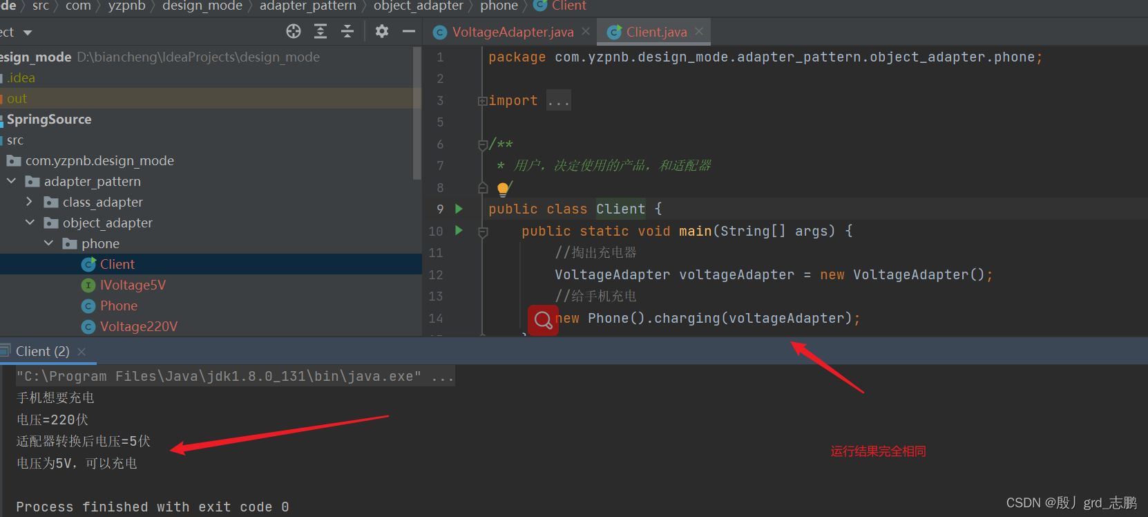The width and height of the screenshot is (1148, 517).
Task: Click the java.exe command line in console
Action: tap(235, 377)
